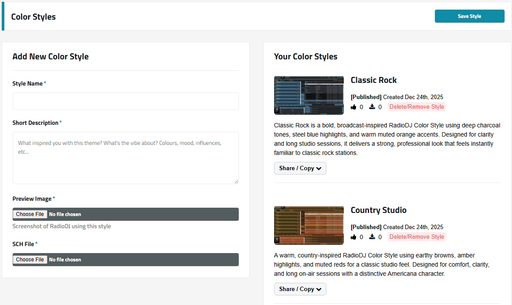
Task: Click the download icon for Classic Rock
Action: (x=372, y=107)
